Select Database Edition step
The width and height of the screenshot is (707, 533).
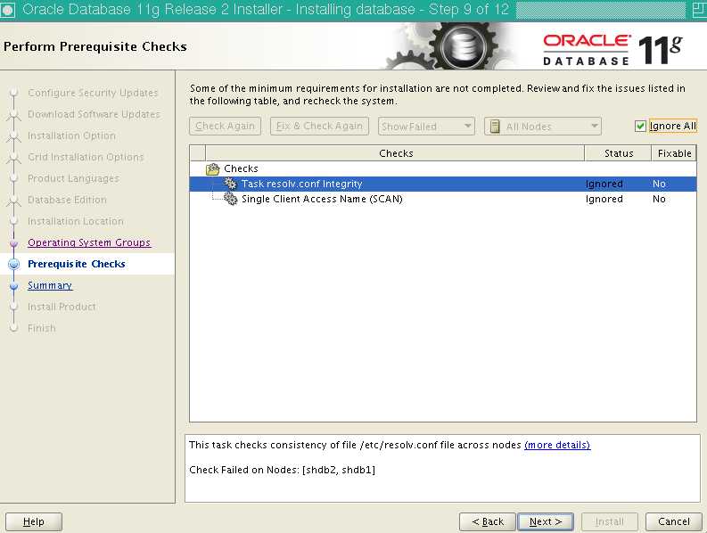[67, 200]
